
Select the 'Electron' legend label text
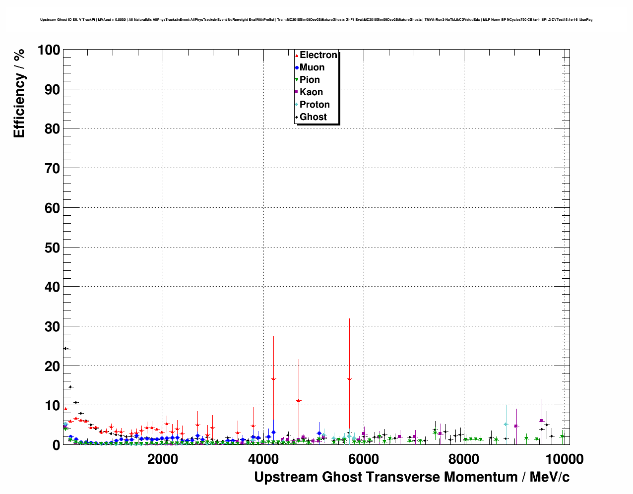point(318,55)
